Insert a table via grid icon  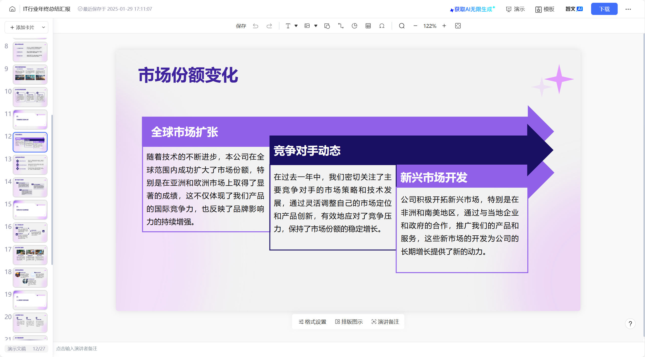(x=368, y=26)
